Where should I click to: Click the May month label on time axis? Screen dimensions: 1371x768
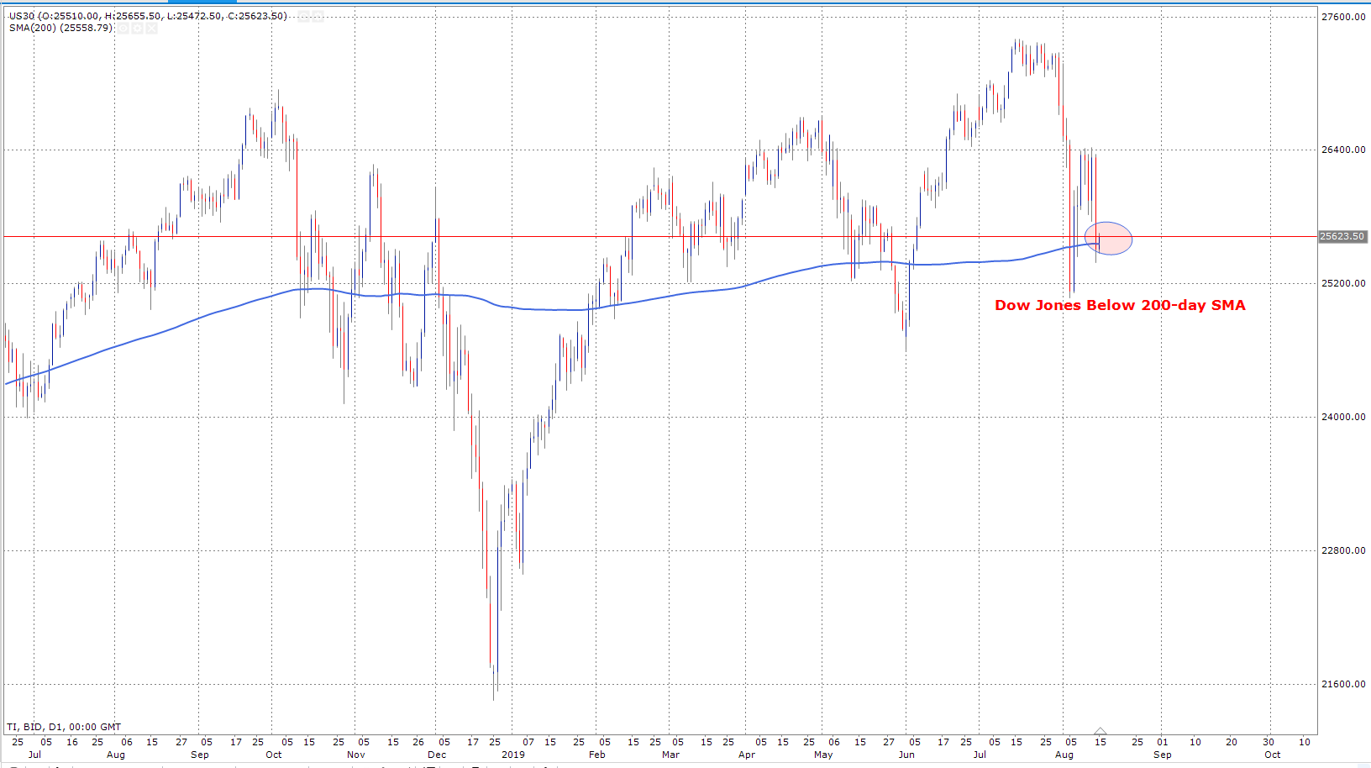click(x=823, y=755)
